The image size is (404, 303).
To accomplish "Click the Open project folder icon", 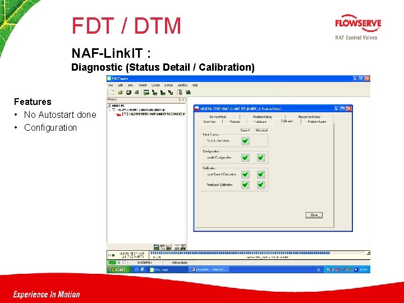I will click(x=120, y=93).
